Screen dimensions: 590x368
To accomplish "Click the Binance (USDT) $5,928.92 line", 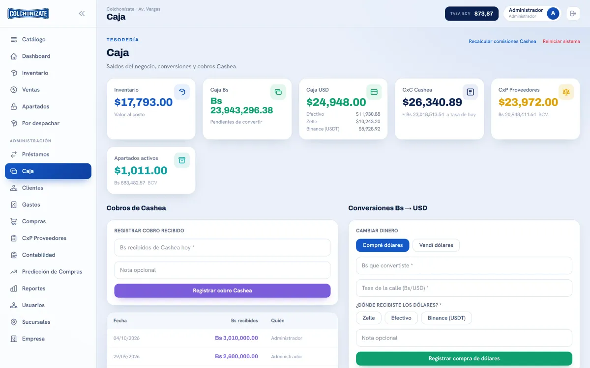I will pos(343,129).
